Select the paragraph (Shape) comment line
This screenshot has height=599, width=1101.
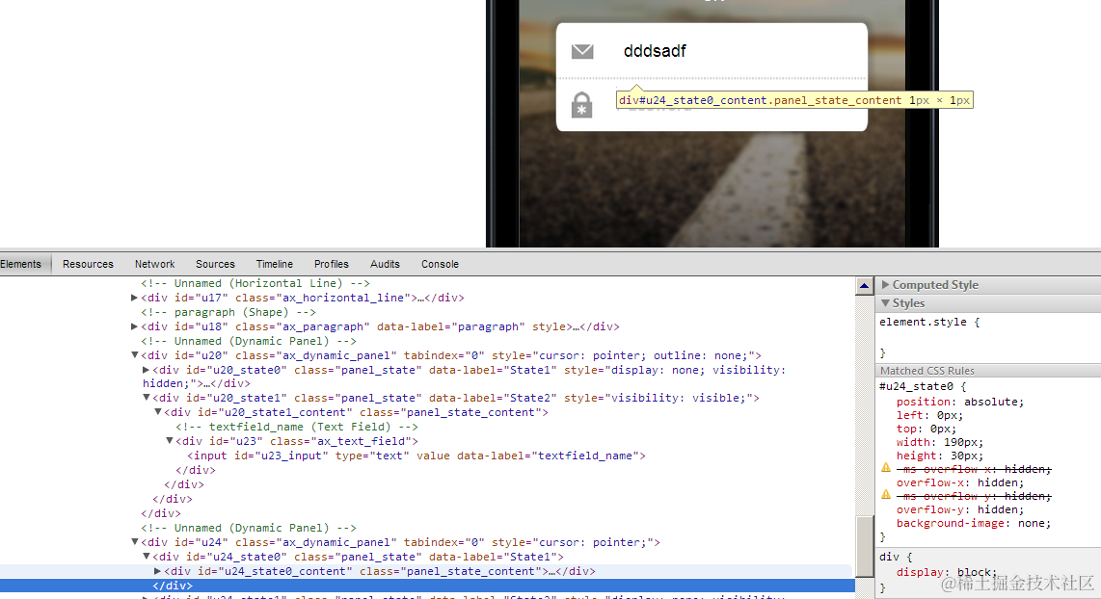[228, 312]
